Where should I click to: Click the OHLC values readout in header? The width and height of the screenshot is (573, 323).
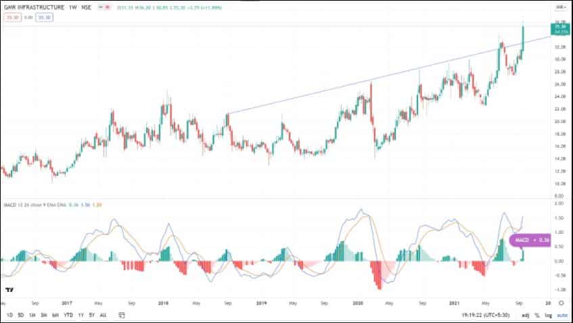point(169,7)
